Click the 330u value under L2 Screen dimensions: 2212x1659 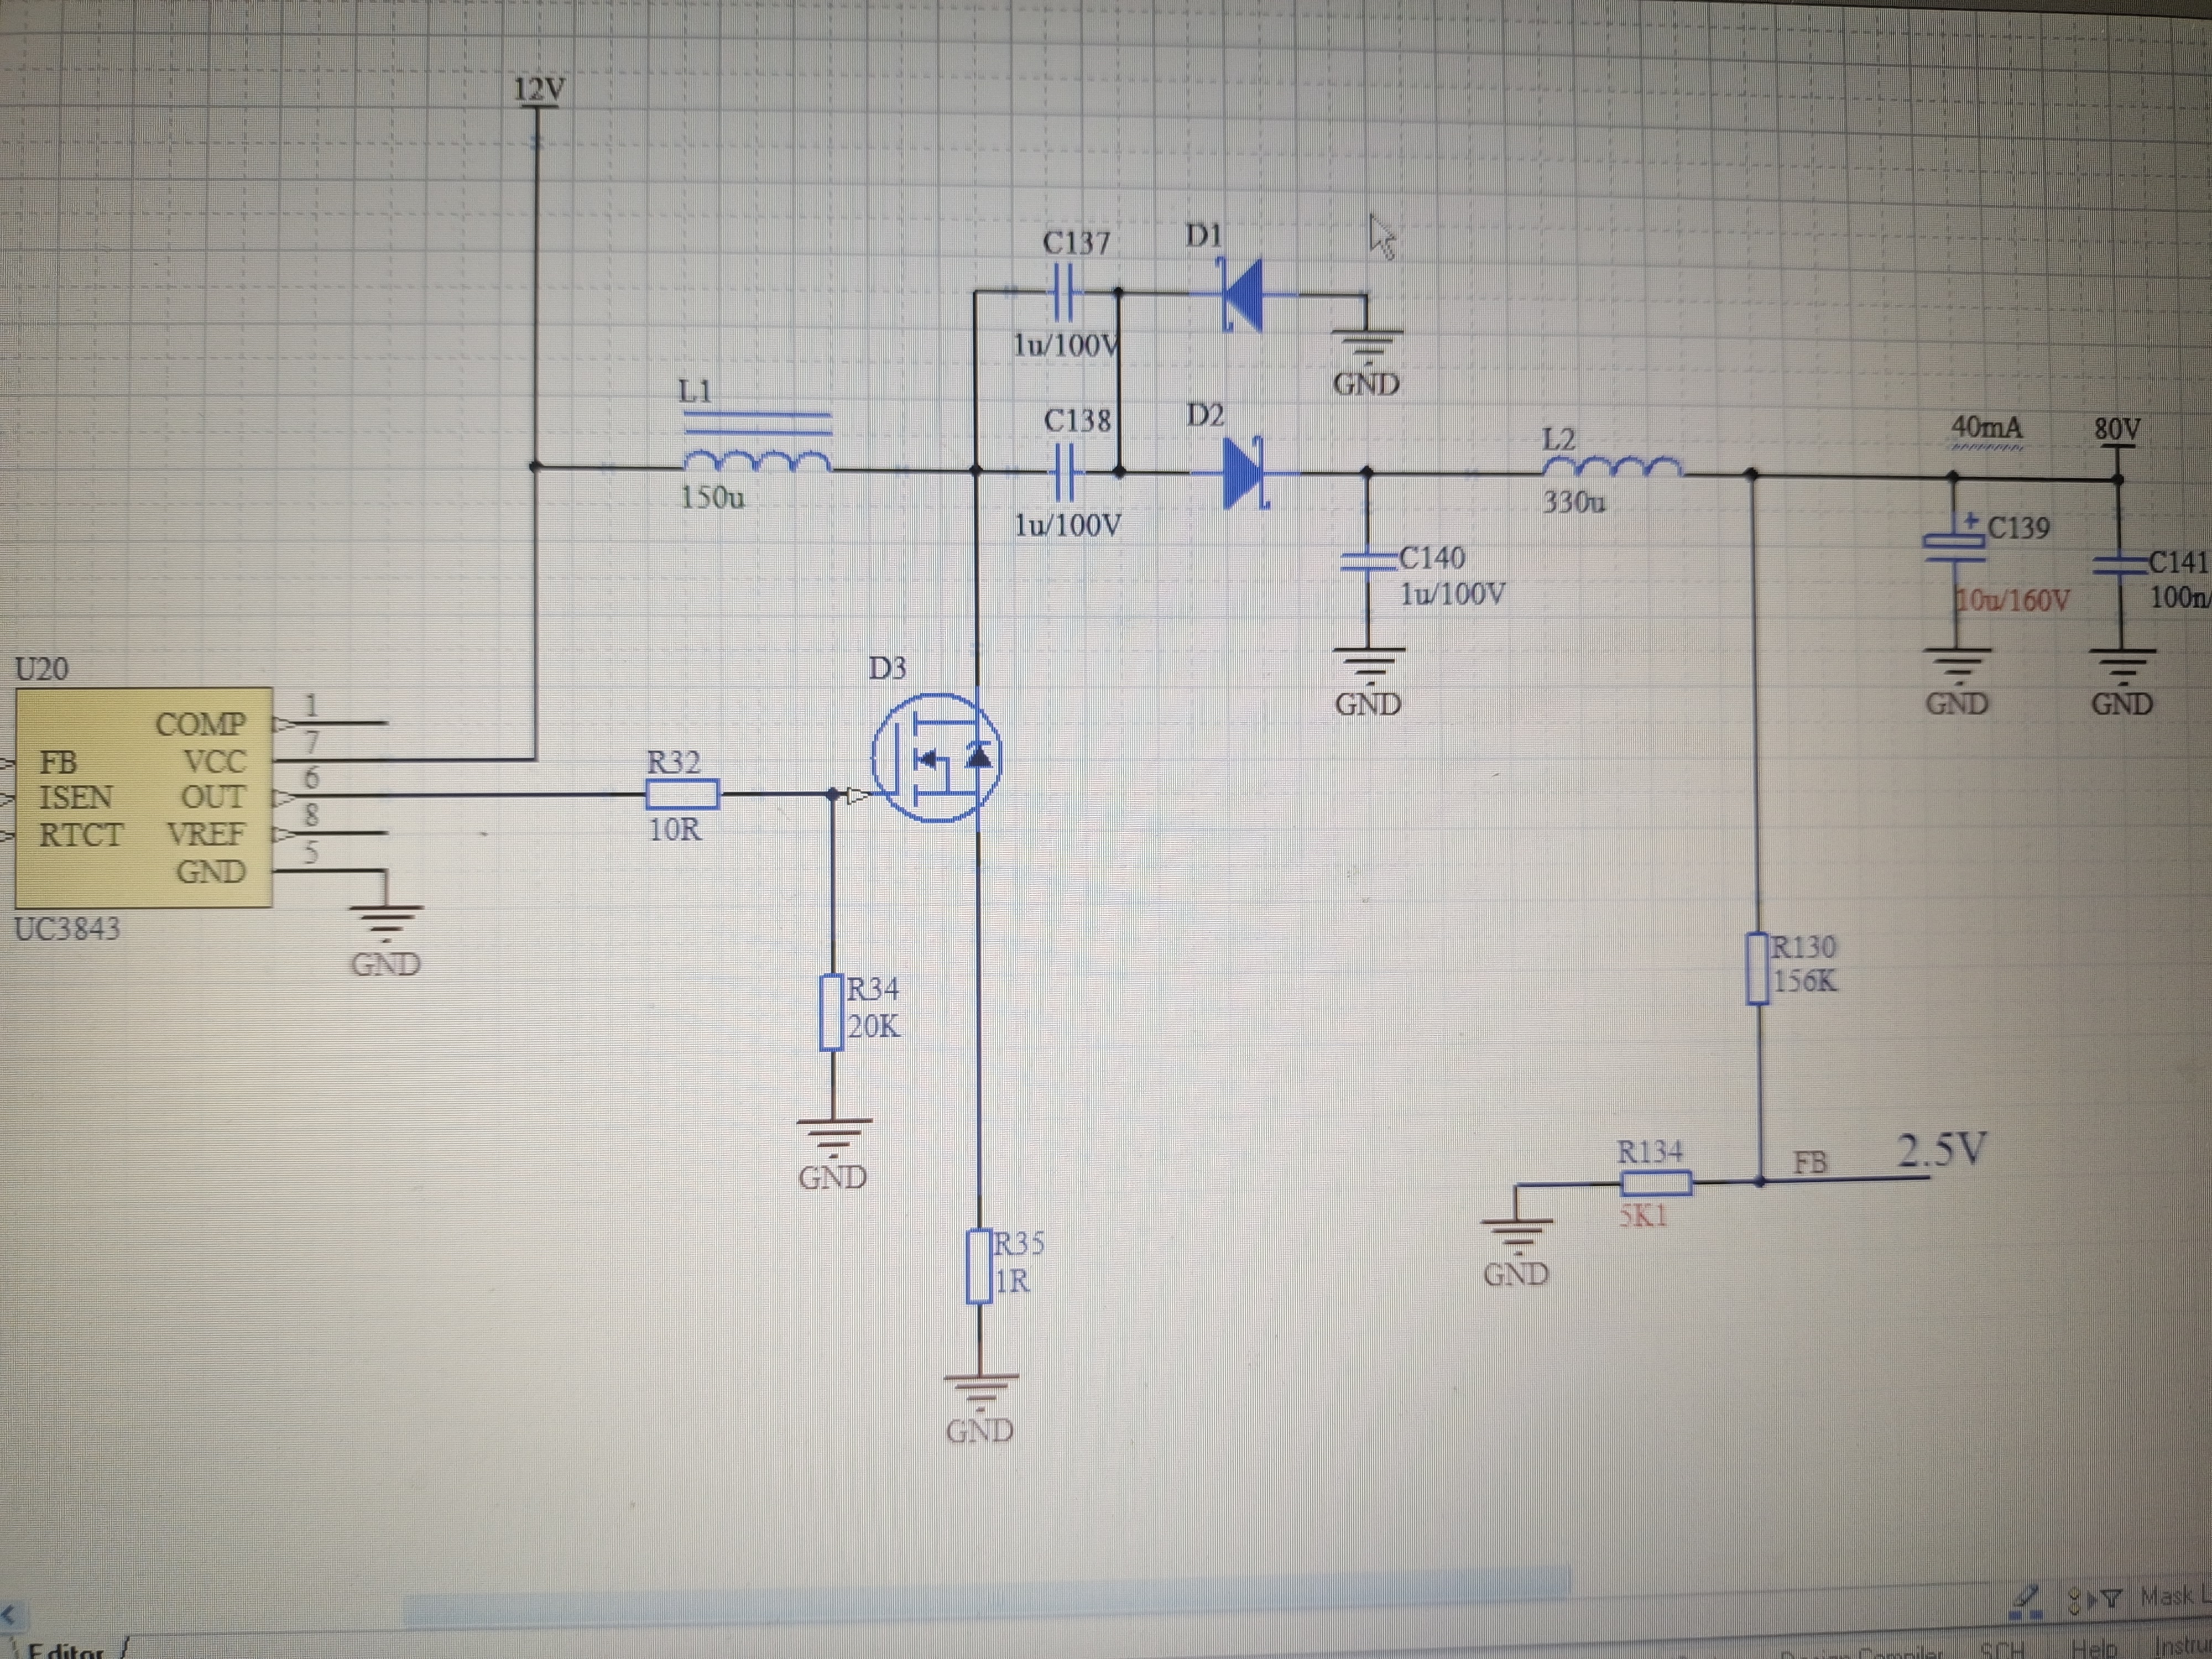point(1574,501)
